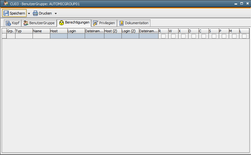Toggle the L permission checkbox
The image size is (251, 155).
click(x=244, y=36)
